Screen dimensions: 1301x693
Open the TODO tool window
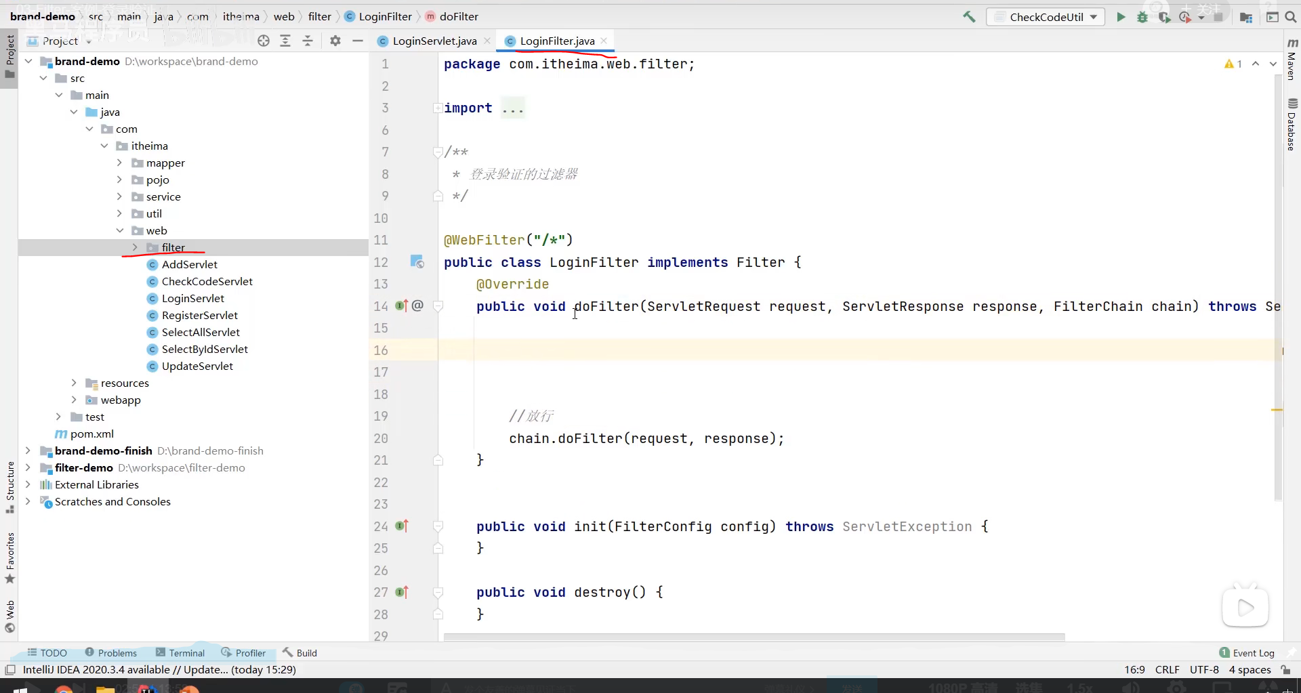pos(47,653)
